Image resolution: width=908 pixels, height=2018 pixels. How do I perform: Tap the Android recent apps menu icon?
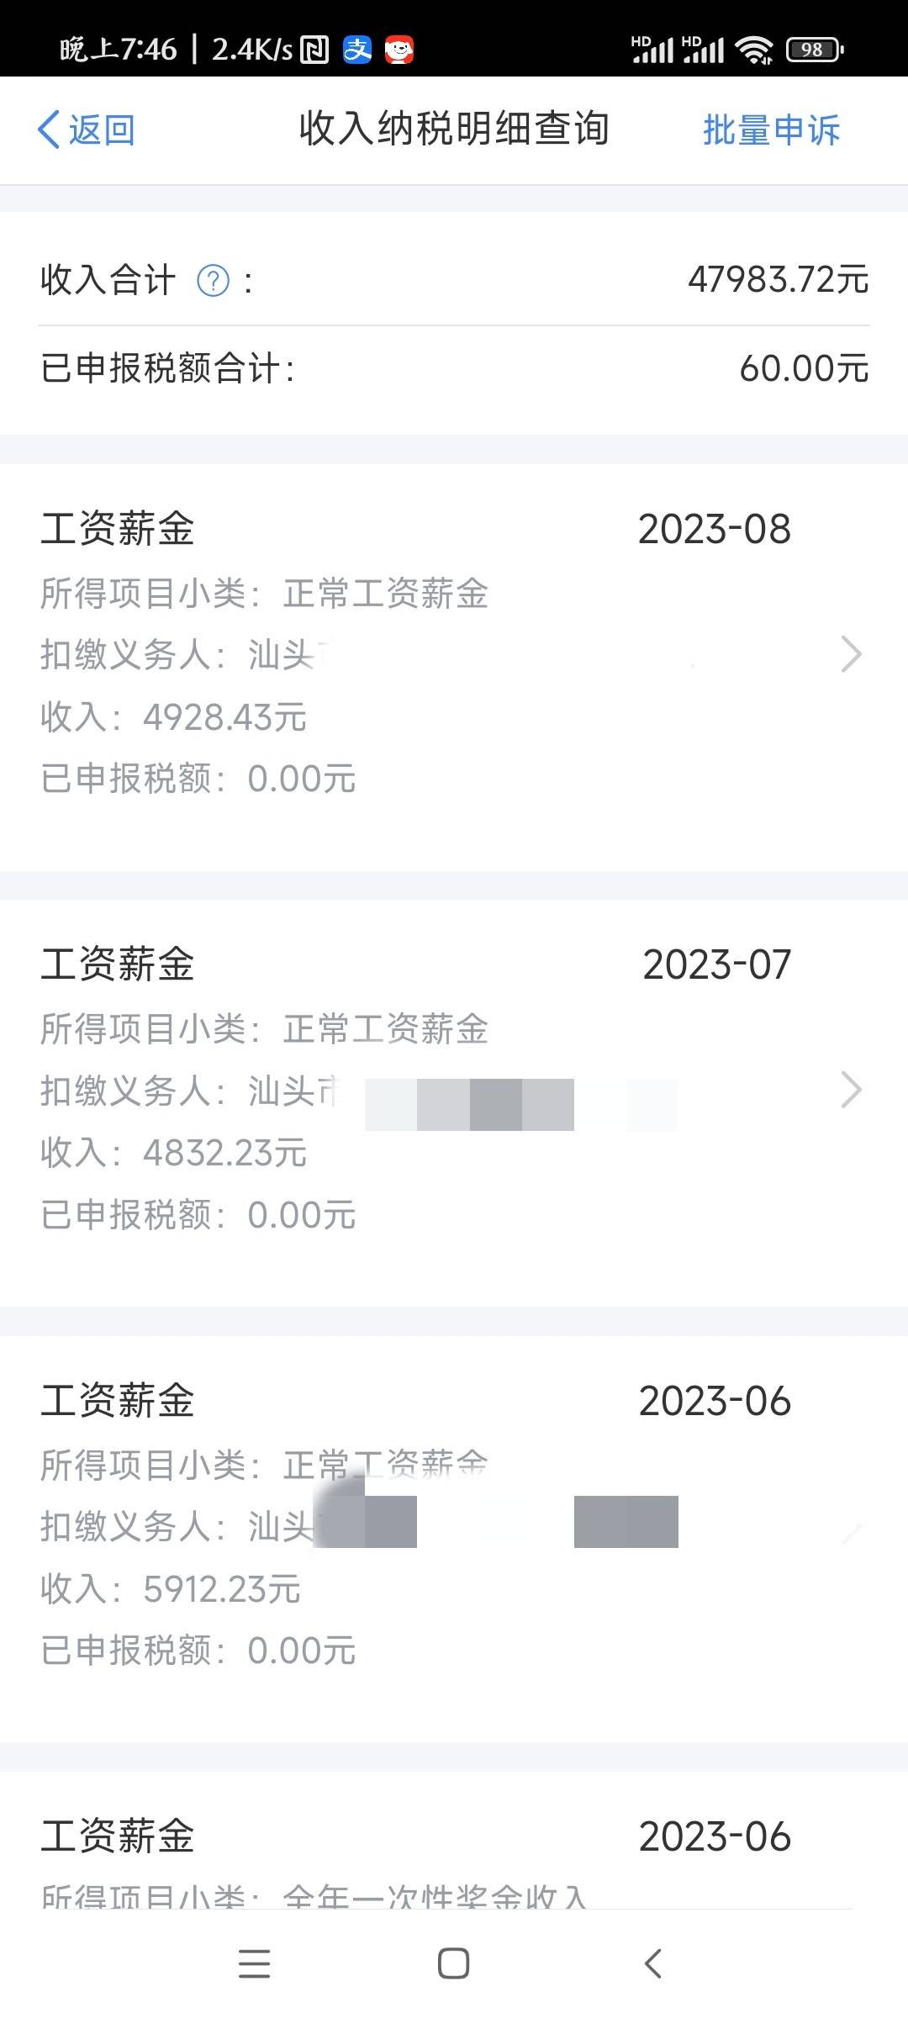pyautogui.click(x=254, y=1963)
